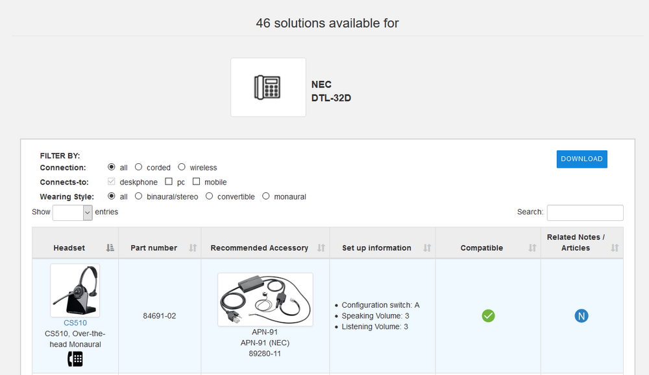The height and width of the screenshot is (375, 649).
Task: Open the blue N related notes icon
Action: coord(581,316)
